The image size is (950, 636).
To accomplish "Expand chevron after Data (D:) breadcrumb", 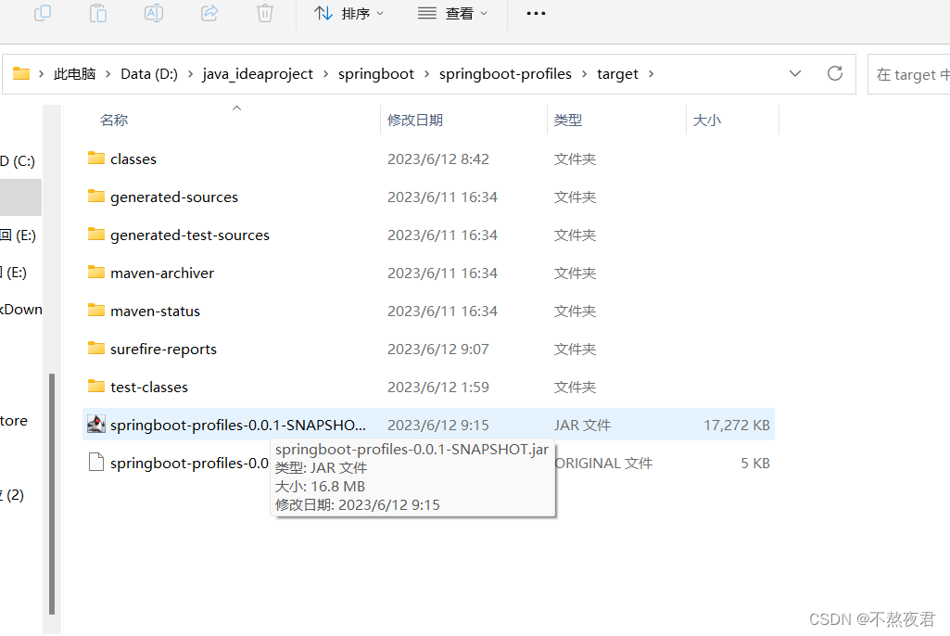I will pyautogui.click(x=190, y=74).
